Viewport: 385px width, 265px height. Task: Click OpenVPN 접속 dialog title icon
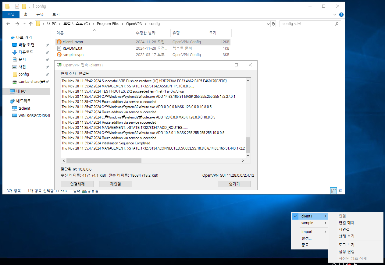59,65
